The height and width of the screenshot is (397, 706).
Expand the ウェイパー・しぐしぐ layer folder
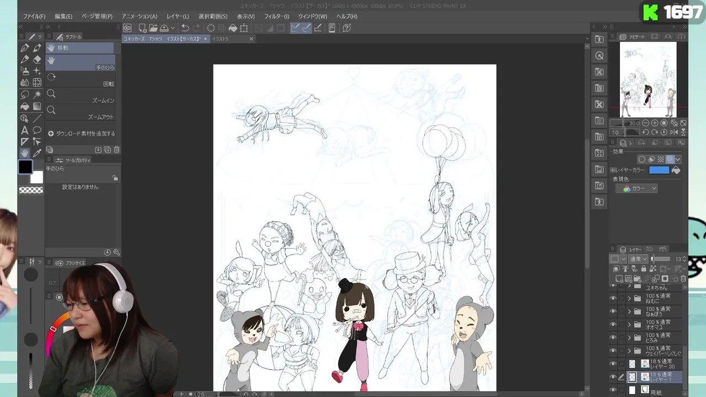coord(629,351)
